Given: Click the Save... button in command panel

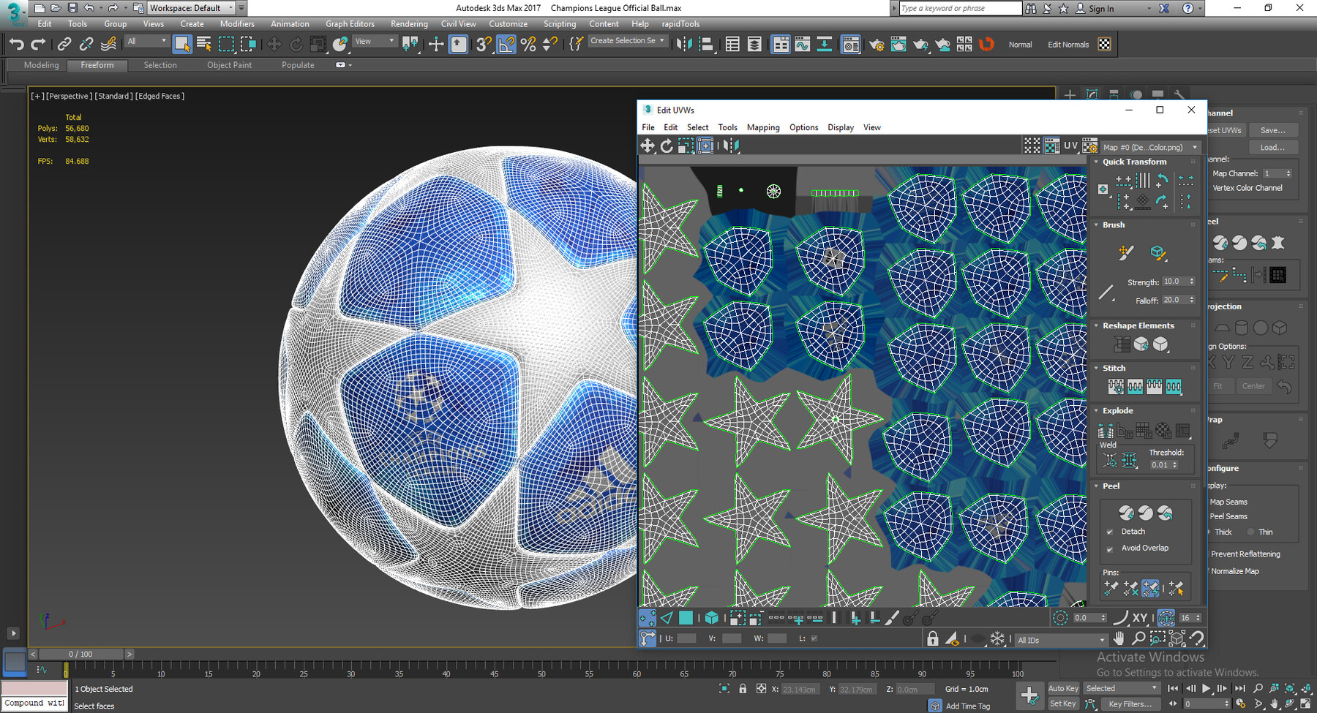Looking at the screenshot, I should click(1272, 130).
